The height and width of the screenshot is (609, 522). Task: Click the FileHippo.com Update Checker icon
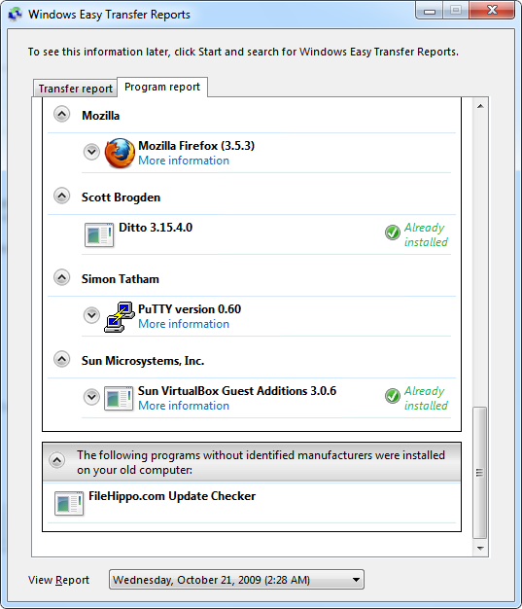[69, 503]
